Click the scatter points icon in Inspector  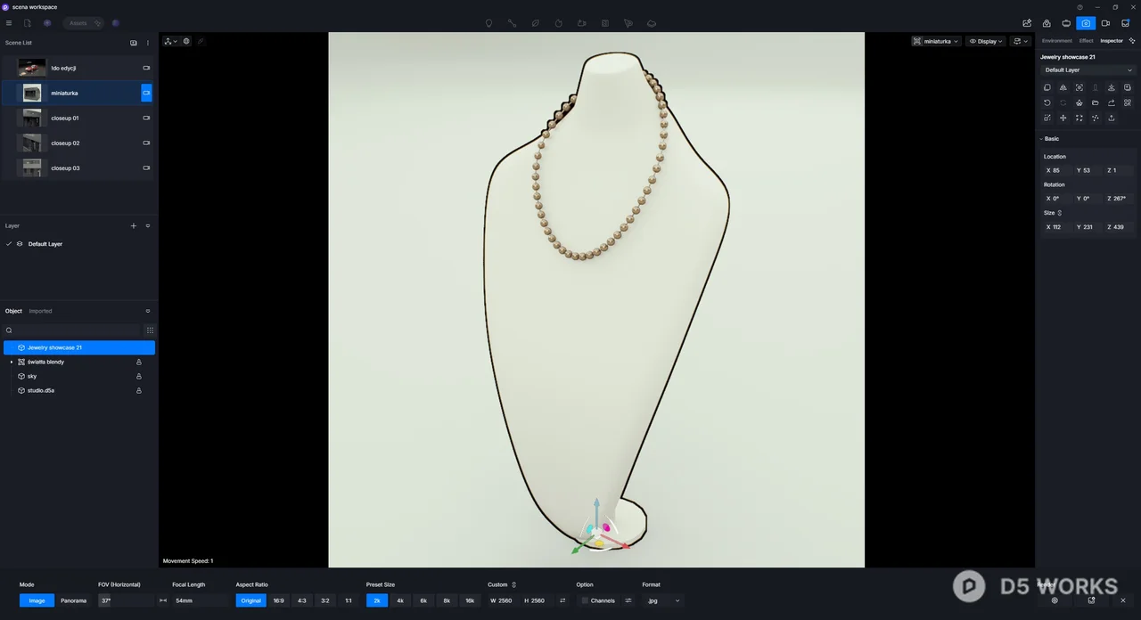point(1096,118)
